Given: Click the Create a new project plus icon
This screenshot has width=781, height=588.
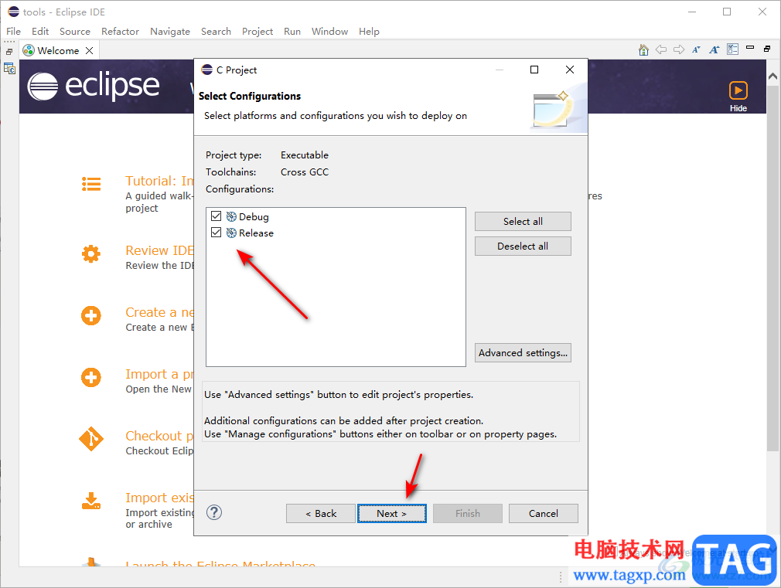Looking at the screenshot, I should click(x=91, y=316).
